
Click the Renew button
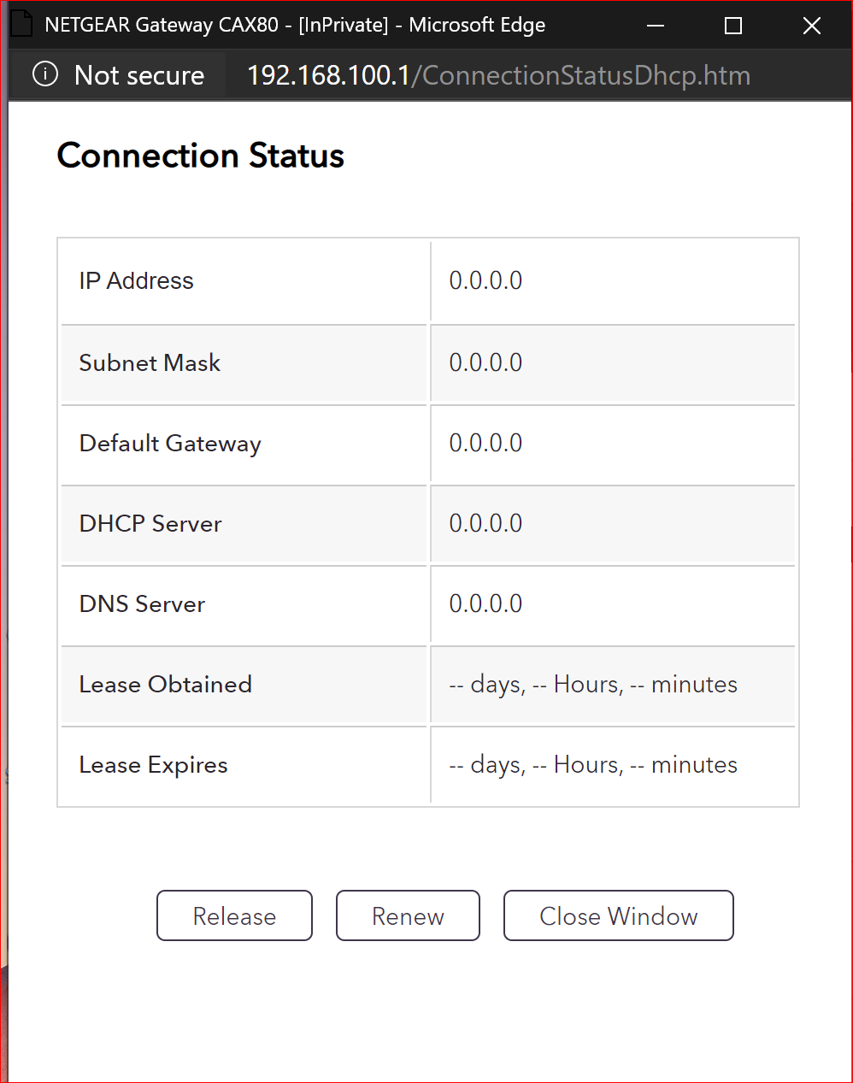pyautogui.click(x=408, y=915)
